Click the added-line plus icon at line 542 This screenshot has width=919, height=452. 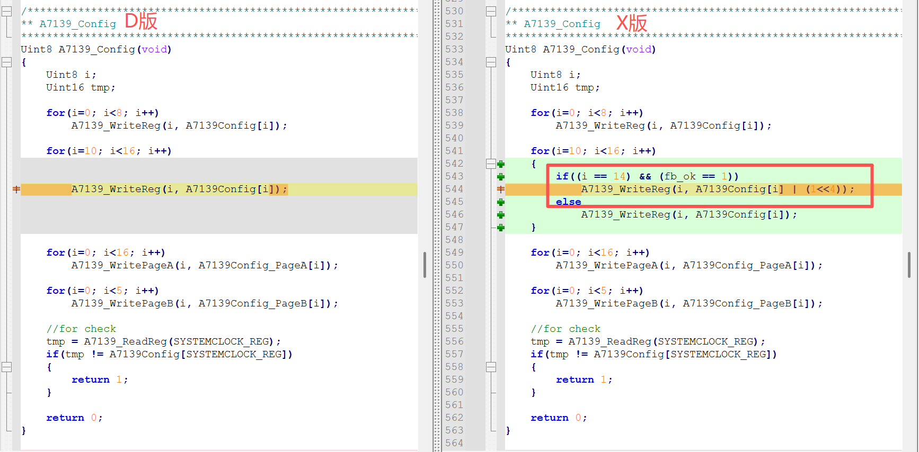(501, 164)
